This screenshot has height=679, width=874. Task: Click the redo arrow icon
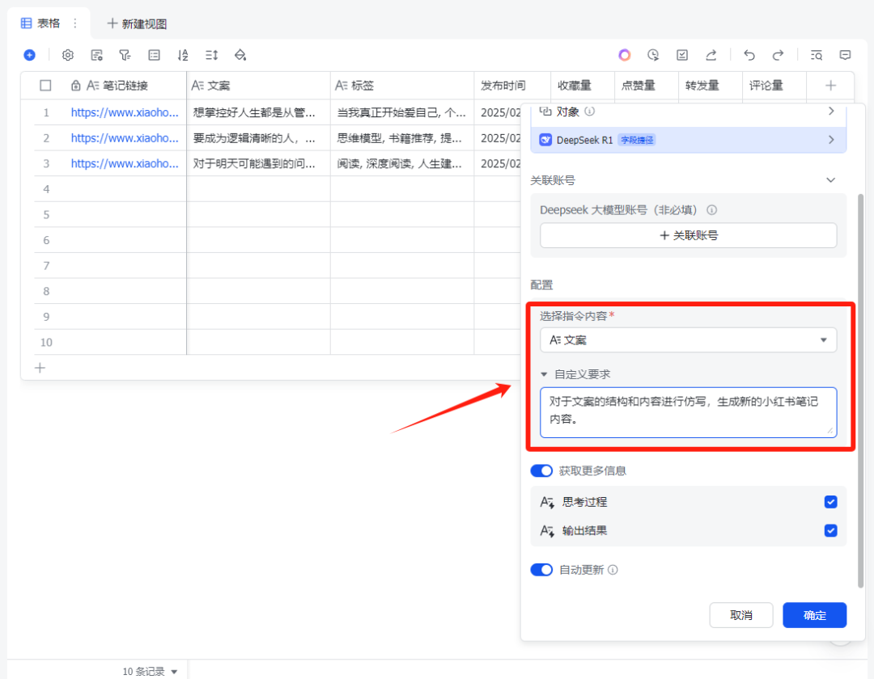coord(778,55)
